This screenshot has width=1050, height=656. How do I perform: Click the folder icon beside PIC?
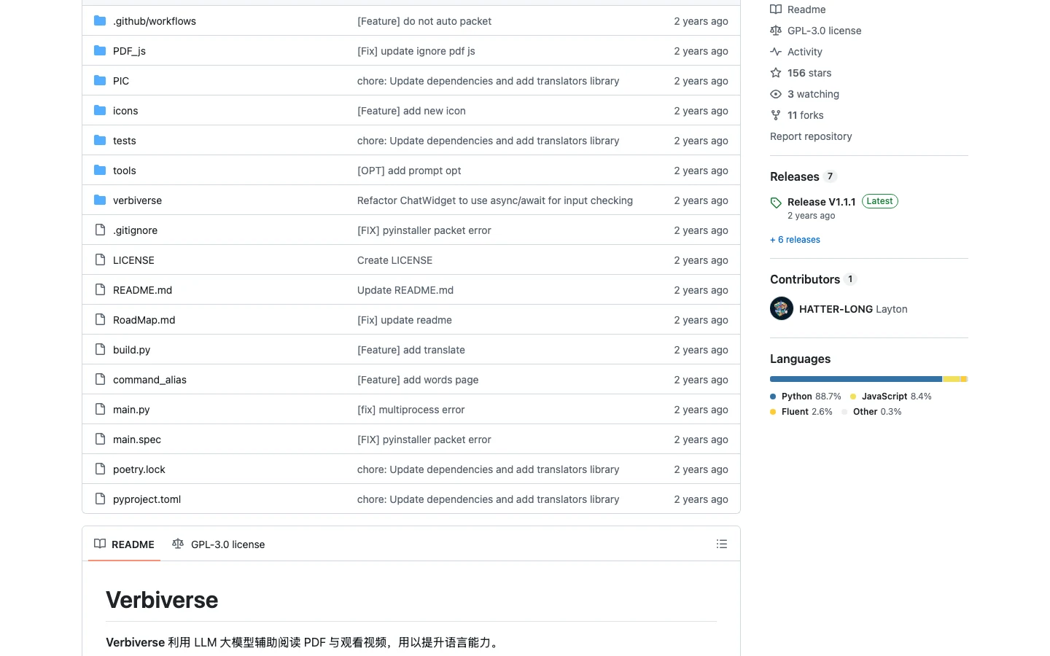pyautogui.click(x=100, y=81)
